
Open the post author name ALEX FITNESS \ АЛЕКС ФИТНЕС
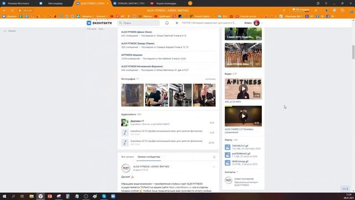[151, 167]
